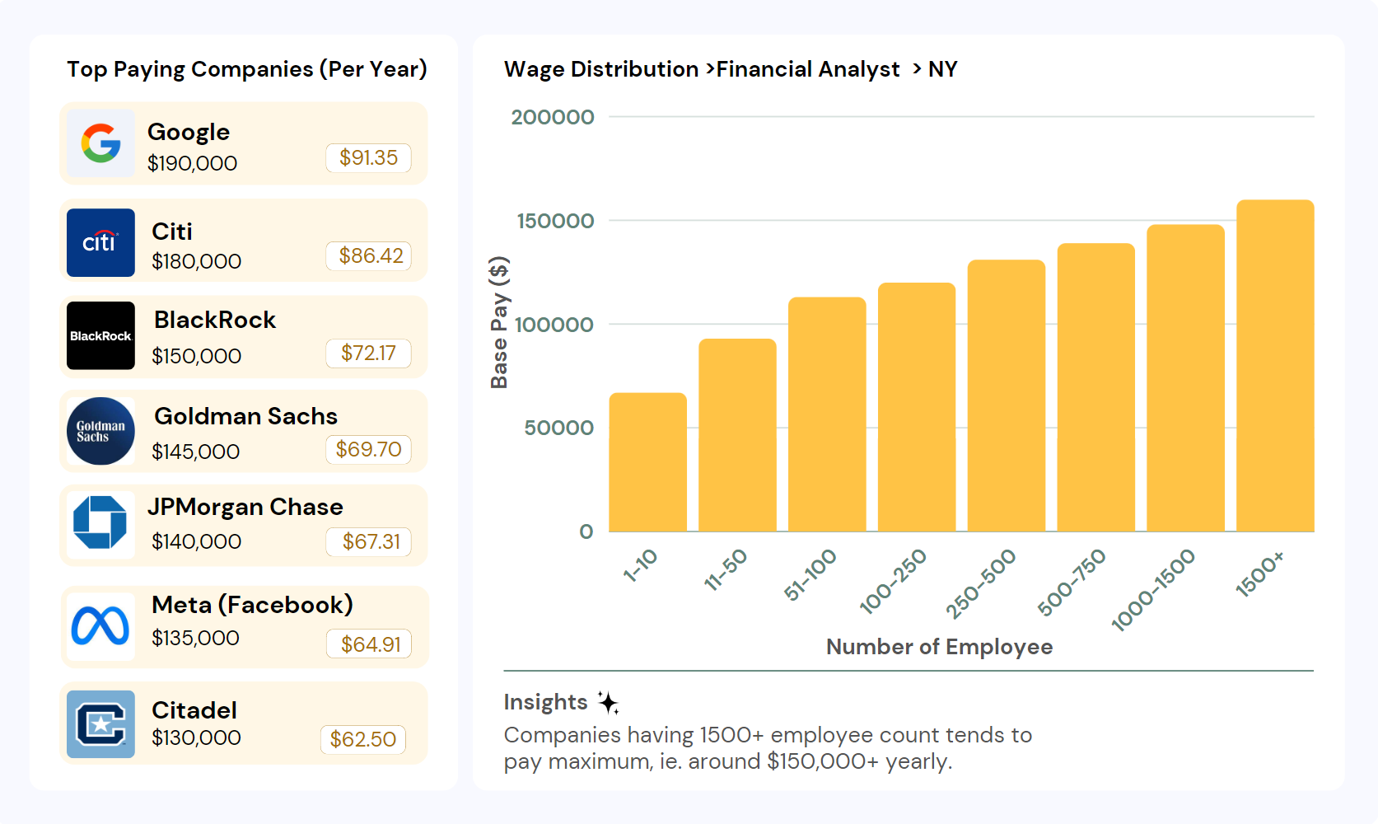Click the Citadel logo icon
The height and width of the screenshot is (824, 1378).
click(100, 723)
